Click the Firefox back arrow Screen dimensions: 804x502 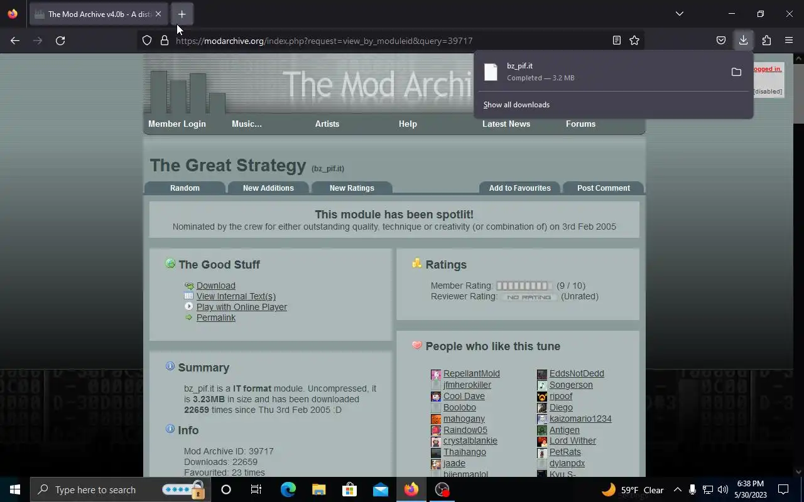click(x=15, y=41)
